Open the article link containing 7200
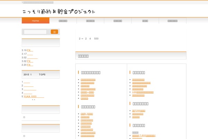Screen dimensions: 208x139 (139, 111)
